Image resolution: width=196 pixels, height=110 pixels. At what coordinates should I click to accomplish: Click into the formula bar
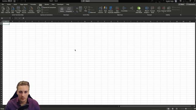pyautogui.click(x=110, y=18)
